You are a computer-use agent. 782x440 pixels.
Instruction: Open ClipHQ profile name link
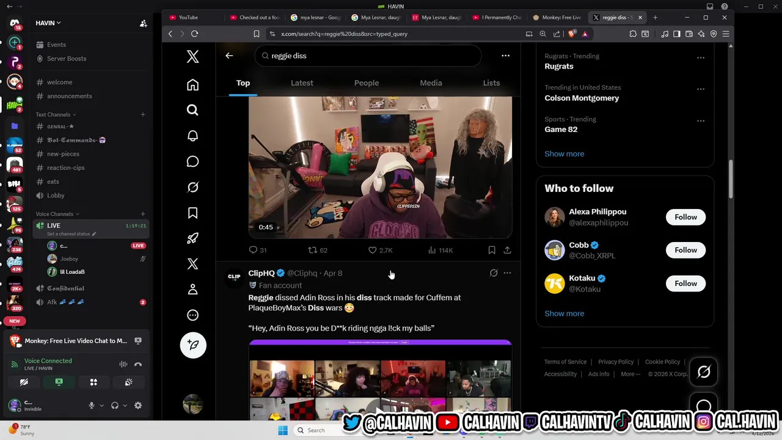(x=261, y=273)
